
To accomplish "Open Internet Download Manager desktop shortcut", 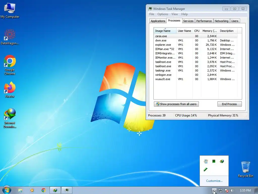I will tap(10, 118).
